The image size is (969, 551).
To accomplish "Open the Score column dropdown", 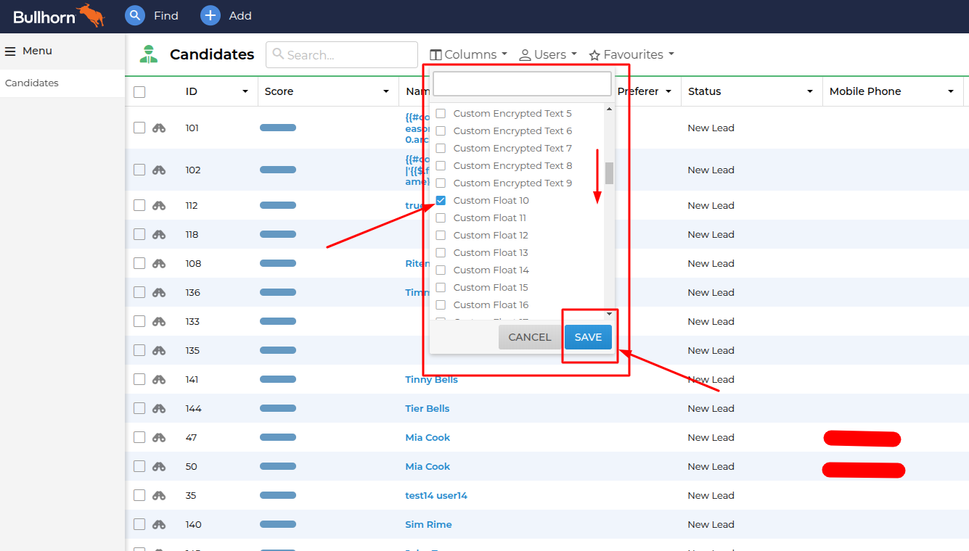I will pyautogui.click(x=386, y=91).
